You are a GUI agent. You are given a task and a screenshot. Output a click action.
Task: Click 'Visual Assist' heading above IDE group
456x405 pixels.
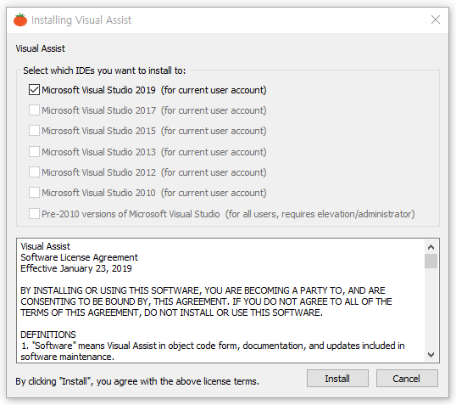pos(40,48)
